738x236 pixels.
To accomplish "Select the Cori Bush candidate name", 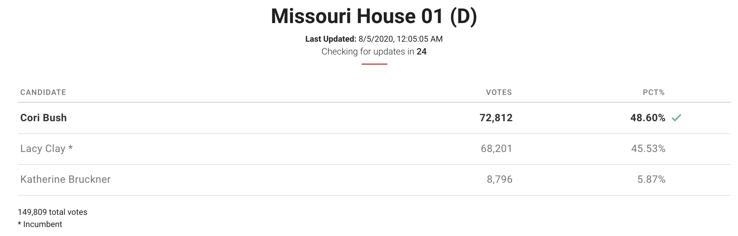I will (43, 118).
